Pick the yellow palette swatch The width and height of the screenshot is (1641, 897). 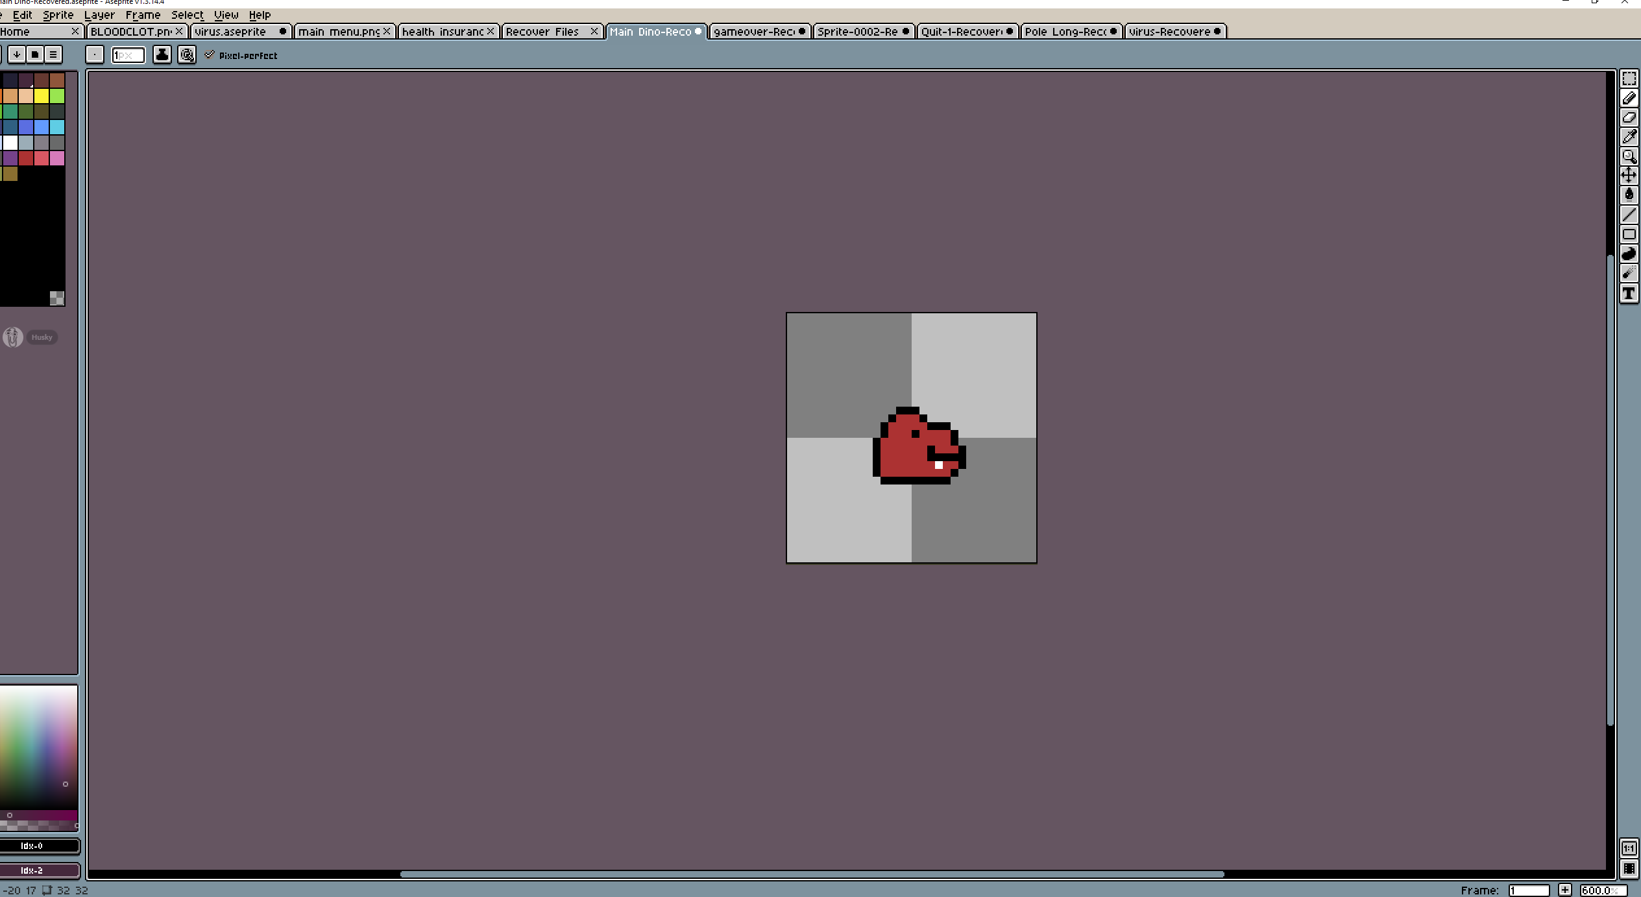coord(42,96)
